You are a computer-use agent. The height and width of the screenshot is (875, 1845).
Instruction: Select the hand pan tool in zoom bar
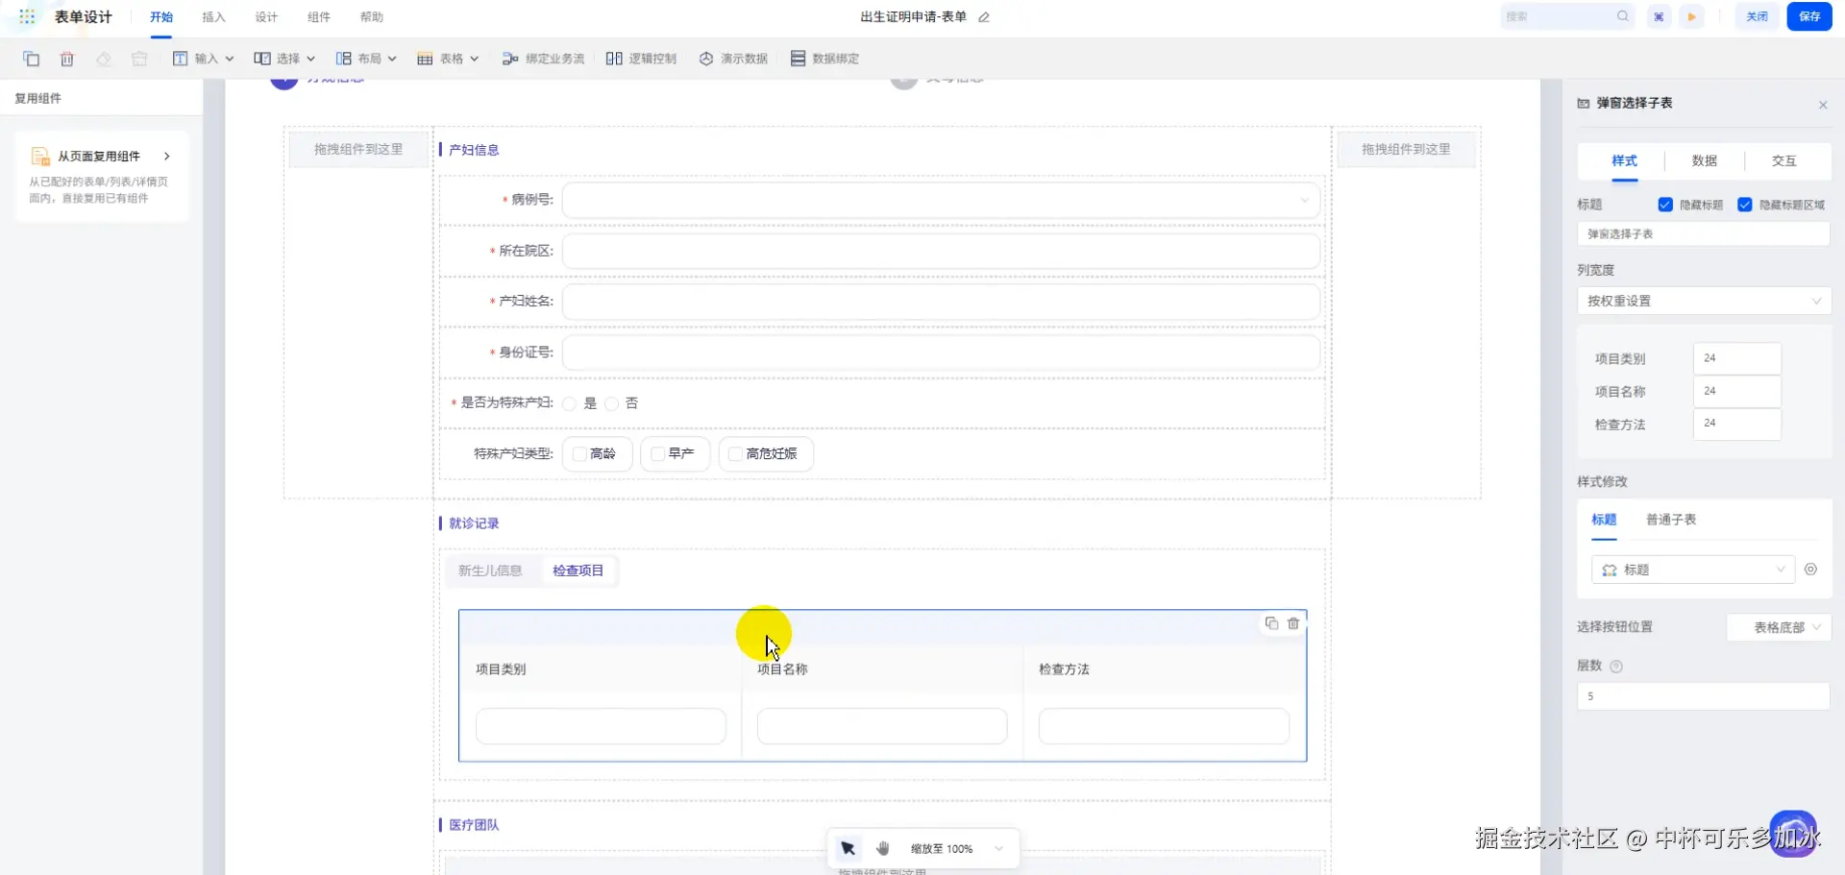point(883,848)
